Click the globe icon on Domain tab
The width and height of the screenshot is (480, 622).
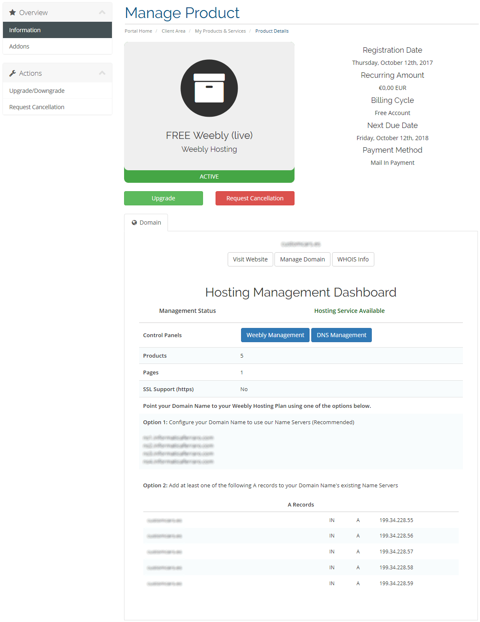pyautogui.click(x=135, y=223)
